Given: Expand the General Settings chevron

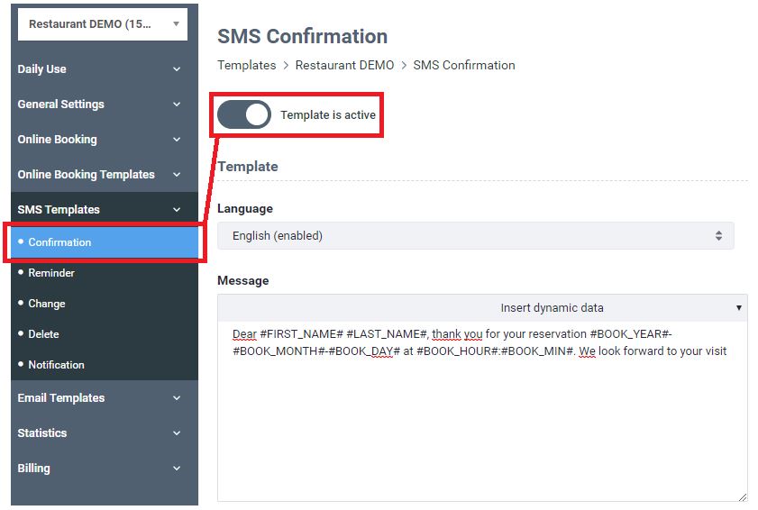Looking at the screenshot, I should 177,105.
